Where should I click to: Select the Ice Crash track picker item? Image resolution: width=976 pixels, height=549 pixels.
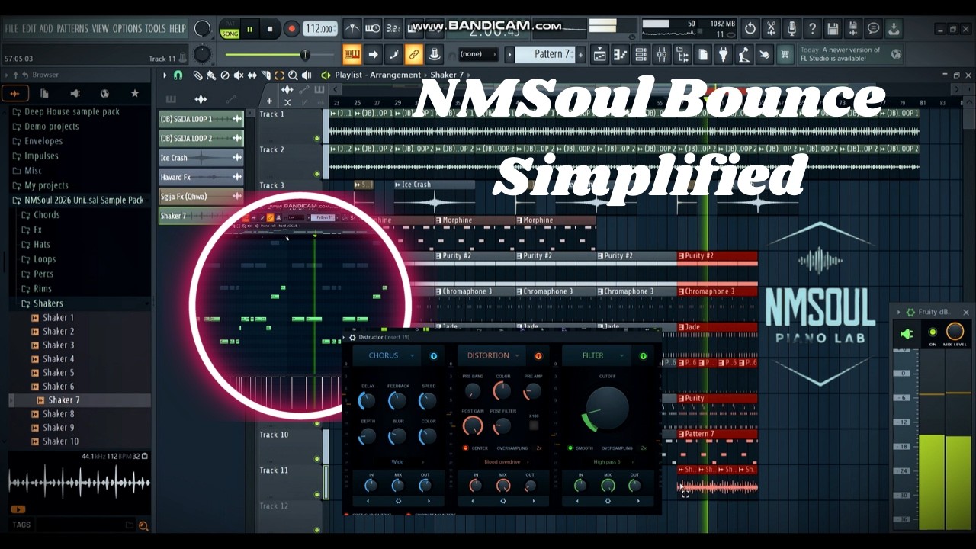point(201,158)
